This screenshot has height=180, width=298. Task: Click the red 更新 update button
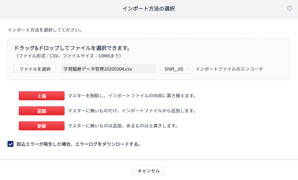[42, 126]
